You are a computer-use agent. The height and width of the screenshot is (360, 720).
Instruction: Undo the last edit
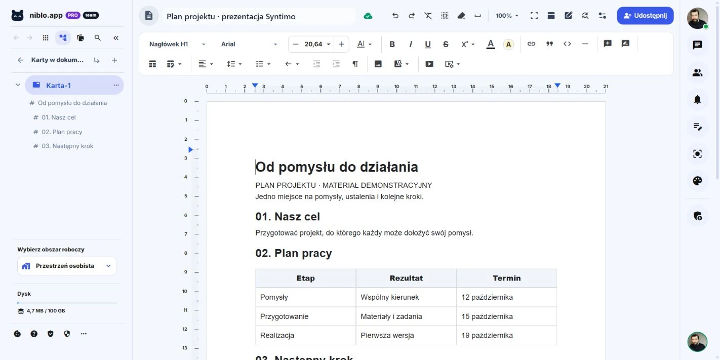click(x=395, y=16)
